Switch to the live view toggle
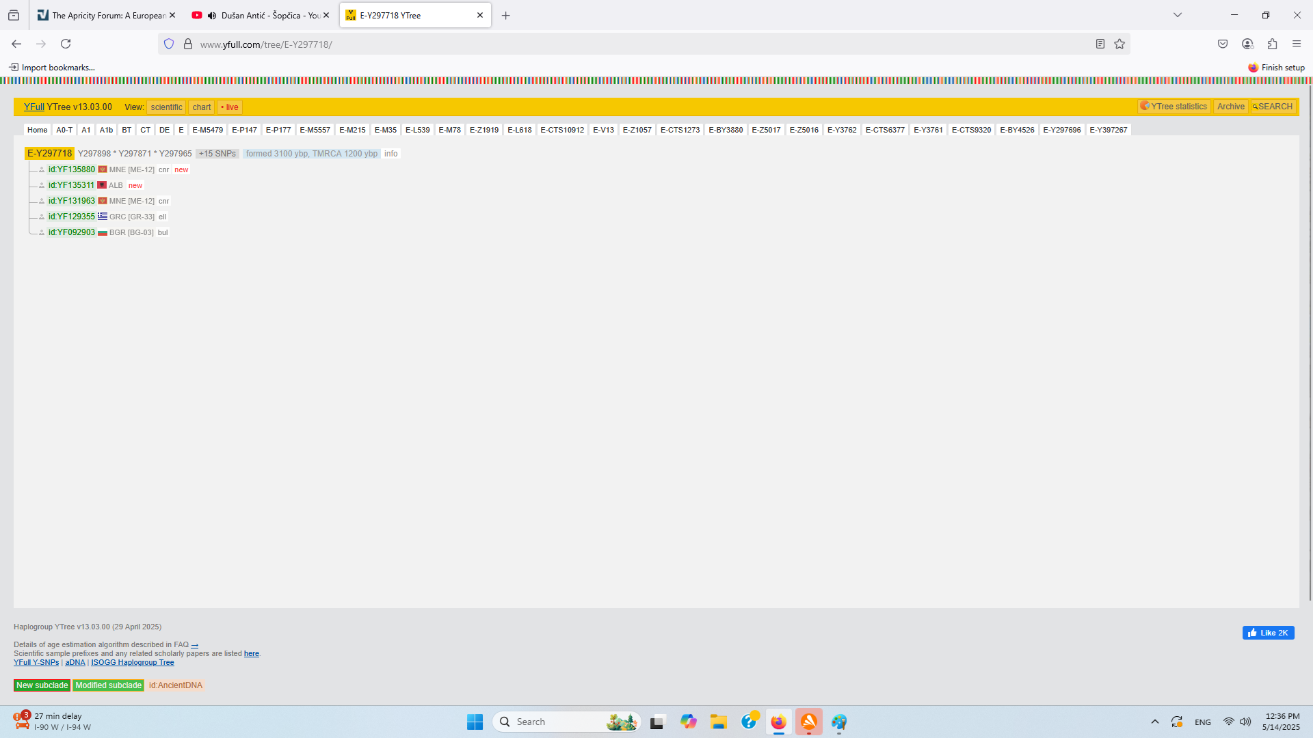1313x738 pixels. [x=230, y=107]
